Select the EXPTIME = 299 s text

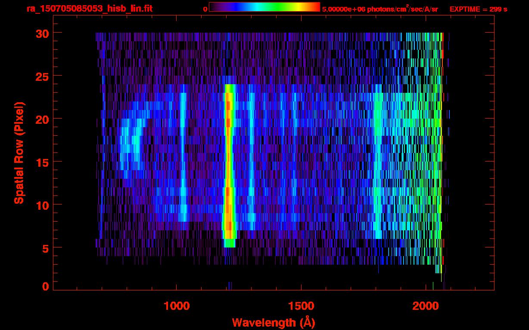(x=478, y=9)
